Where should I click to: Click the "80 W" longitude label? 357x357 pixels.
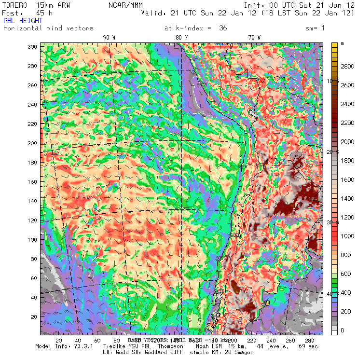(182, 38)
